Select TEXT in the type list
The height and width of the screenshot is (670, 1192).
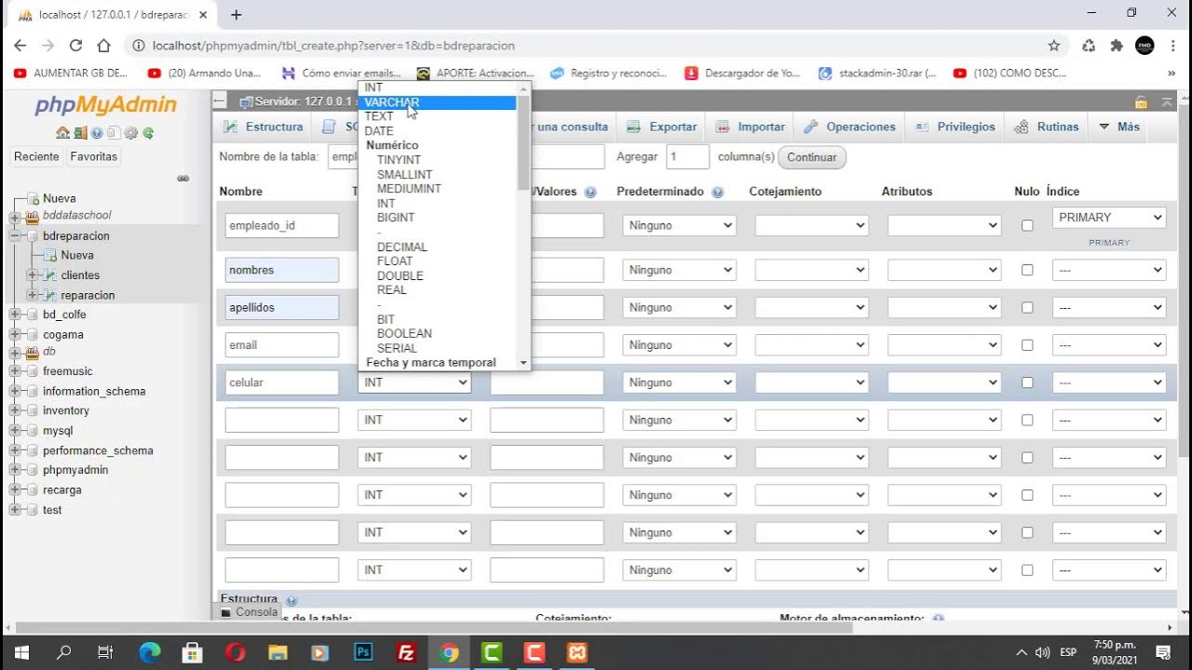[438, 116]
